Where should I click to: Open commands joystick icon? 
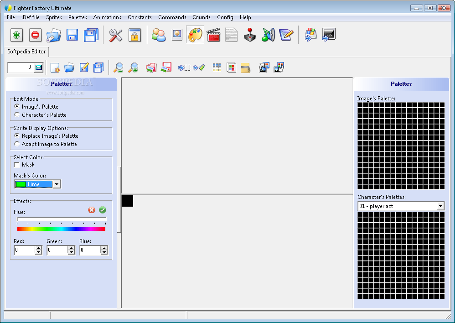250,35
